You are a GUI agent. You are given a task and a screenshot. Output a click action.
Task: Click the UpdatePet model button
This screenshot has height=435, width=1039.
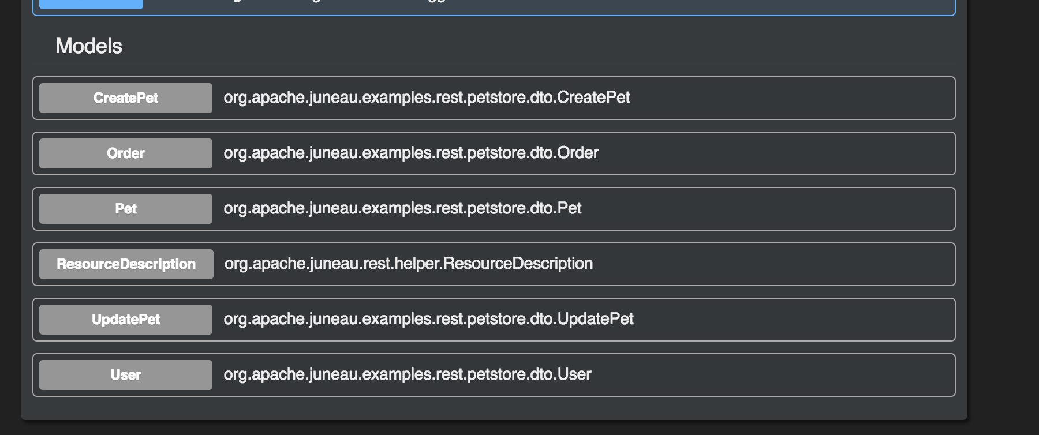click(125, 320)
